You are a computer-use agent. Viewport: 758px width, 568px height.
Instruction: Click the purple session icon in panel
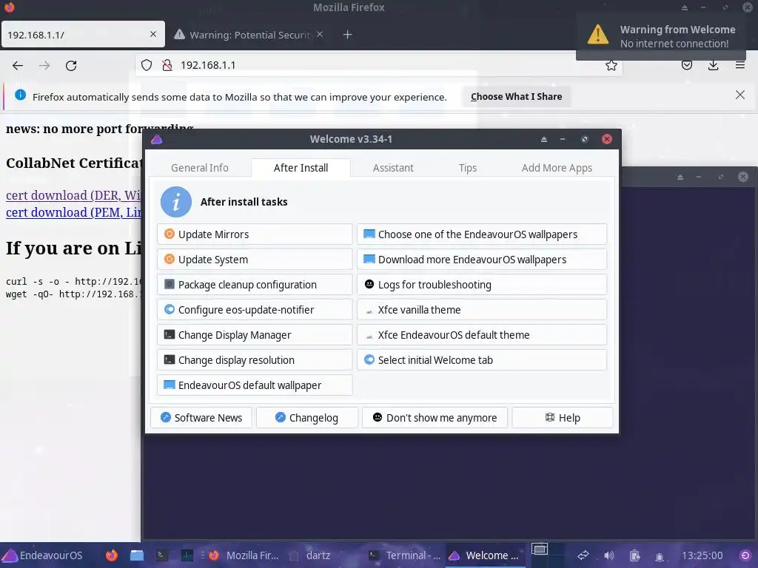point(745,555)
